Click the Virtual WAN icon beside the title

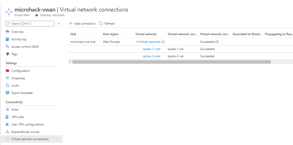[9, 12]
